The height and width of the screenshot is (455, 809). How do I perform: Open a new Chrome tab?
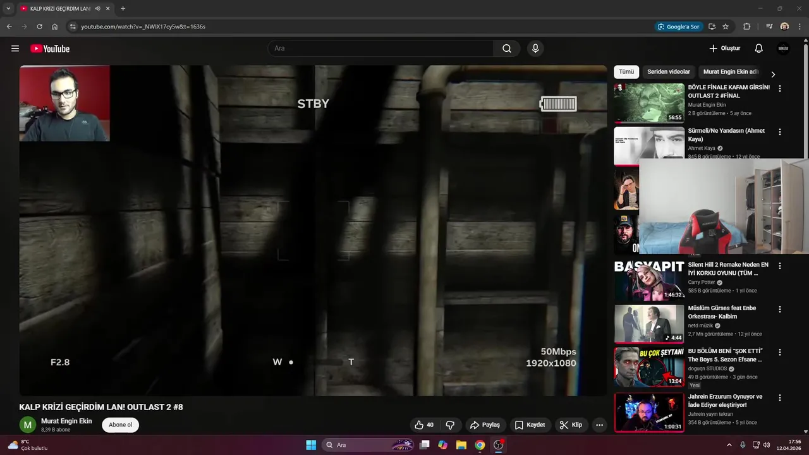click(123, 8)
